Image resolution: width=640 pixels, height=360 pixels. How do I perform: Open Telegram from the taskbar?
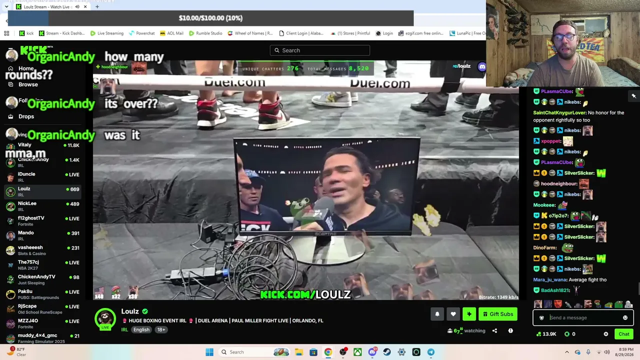431,352
